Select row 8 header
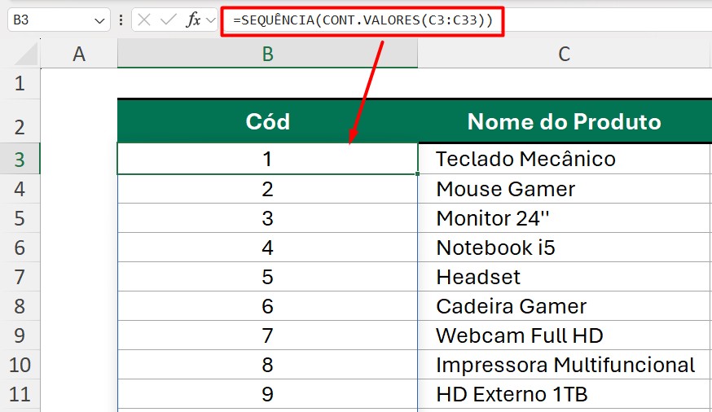The width and height of the screenshot is (712, 412). 20,306
